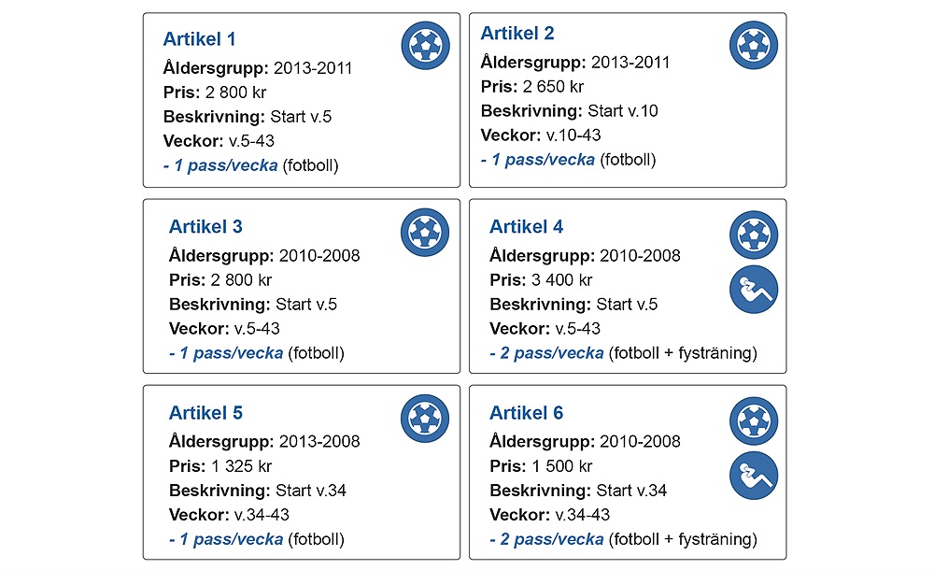Click the price 1 325 kr in Artikel 5

pos(241,465)
